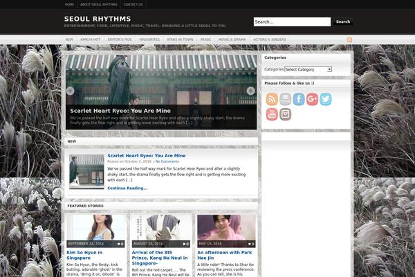
Task: Click the comment count icon on Park Hae Jin card
Action: click(x=251, y=244)
